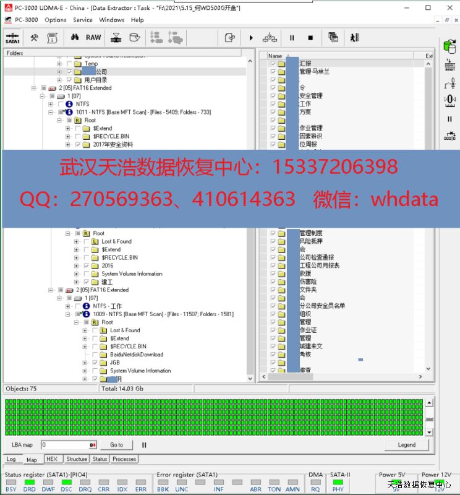Toggle the checkbox next to JGB folder
This screenshot has width=460, height=495.
click(95, 363)
